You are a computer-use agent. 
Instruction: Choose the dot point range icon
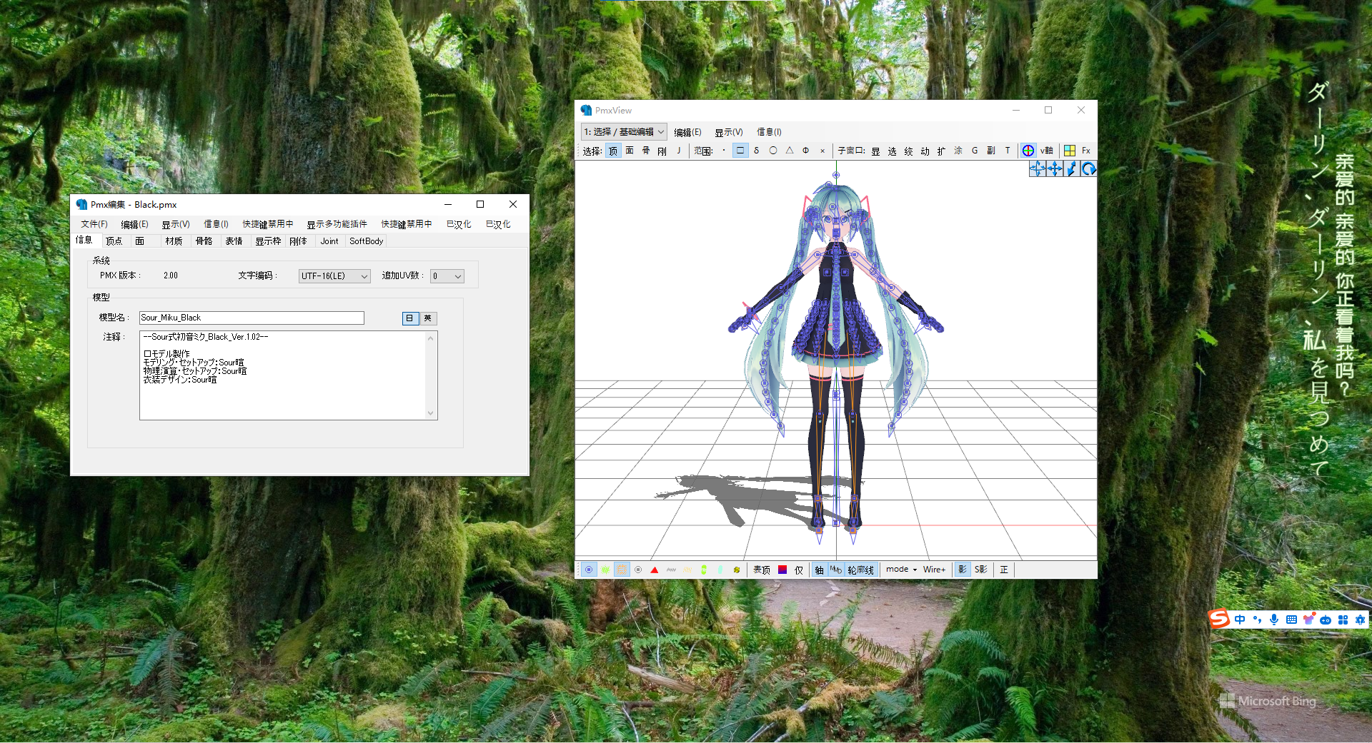724,151
